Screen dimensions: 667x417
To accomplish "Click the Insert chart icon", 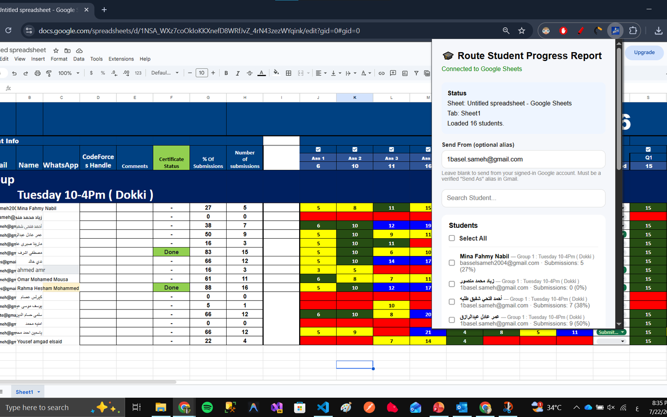I will [404, 73].
